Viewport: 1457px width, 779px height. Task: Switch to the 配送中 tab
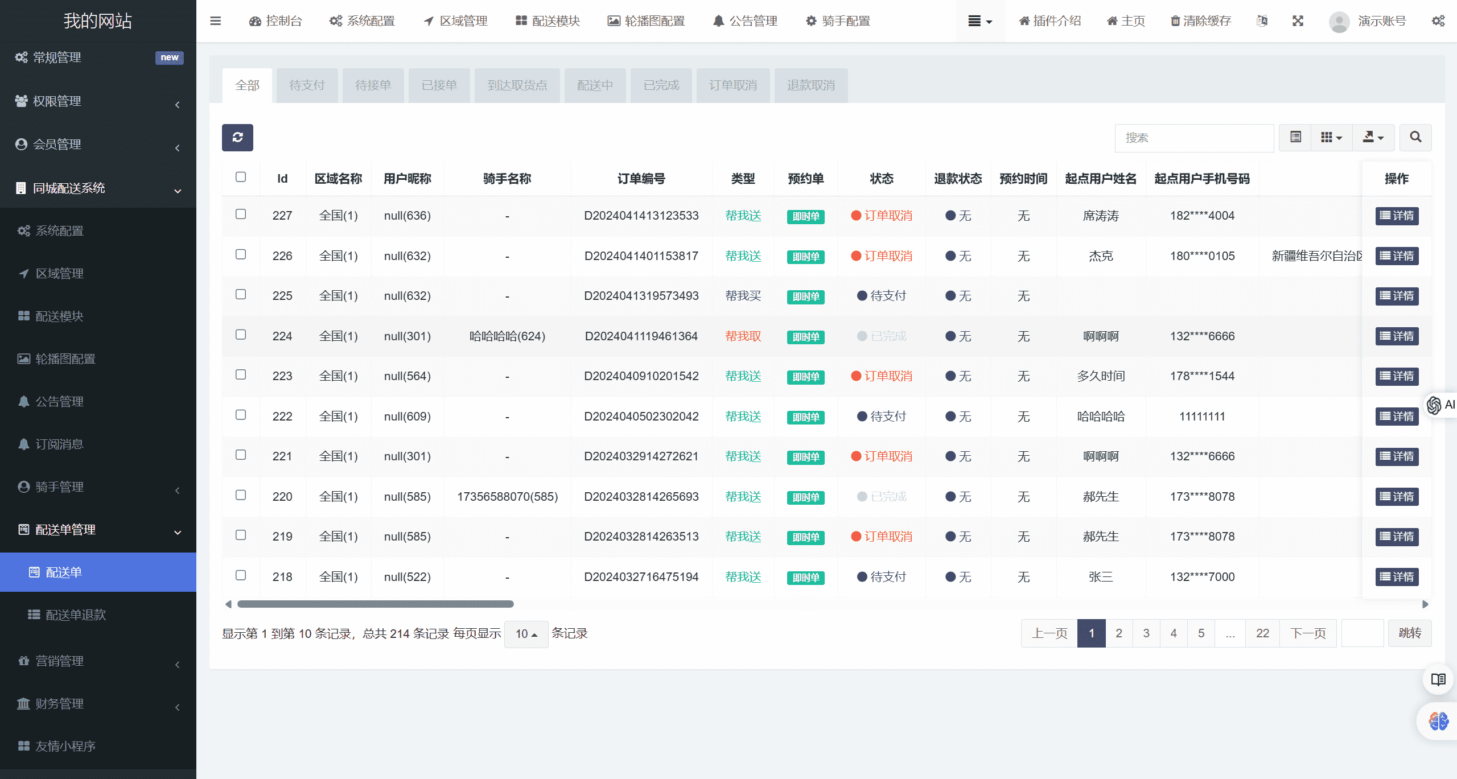[595, 85]
